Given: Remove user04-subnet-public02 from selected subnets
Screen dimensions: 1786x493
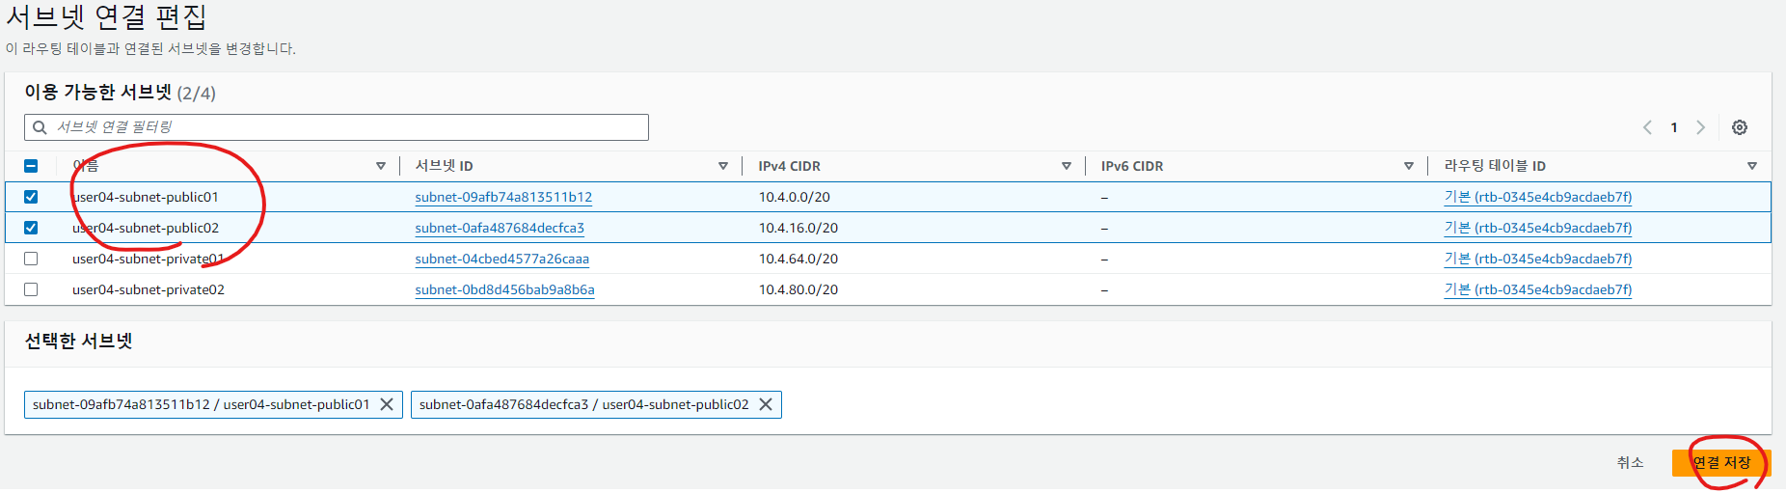Looking at the screenshot, I should (766, 404).
